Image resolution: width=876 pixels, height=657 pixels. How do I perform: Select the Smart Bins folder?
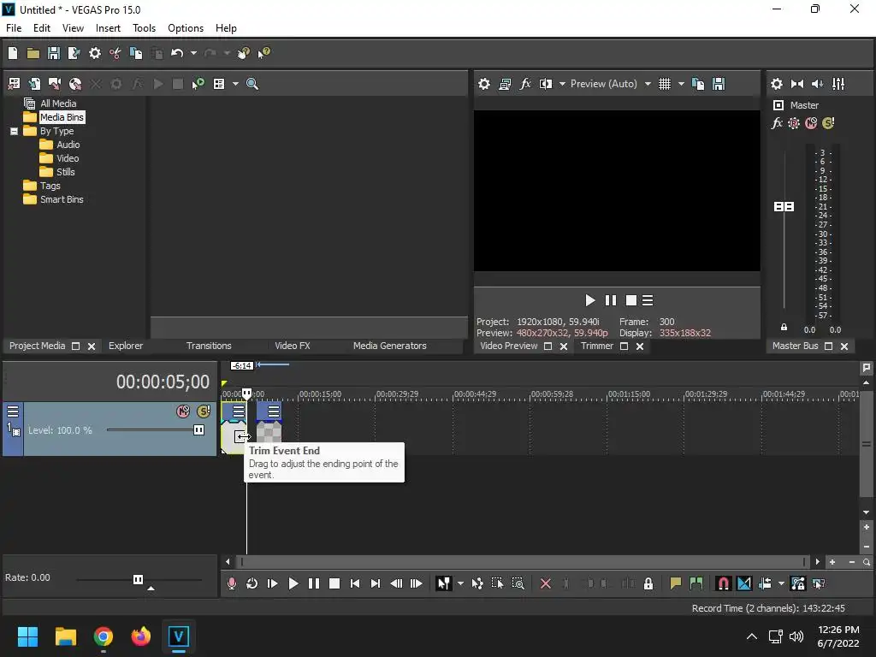coord(62,199)
